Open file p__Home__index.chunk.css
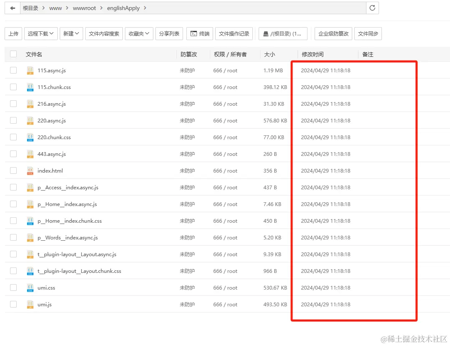 [x=69, y=221]
